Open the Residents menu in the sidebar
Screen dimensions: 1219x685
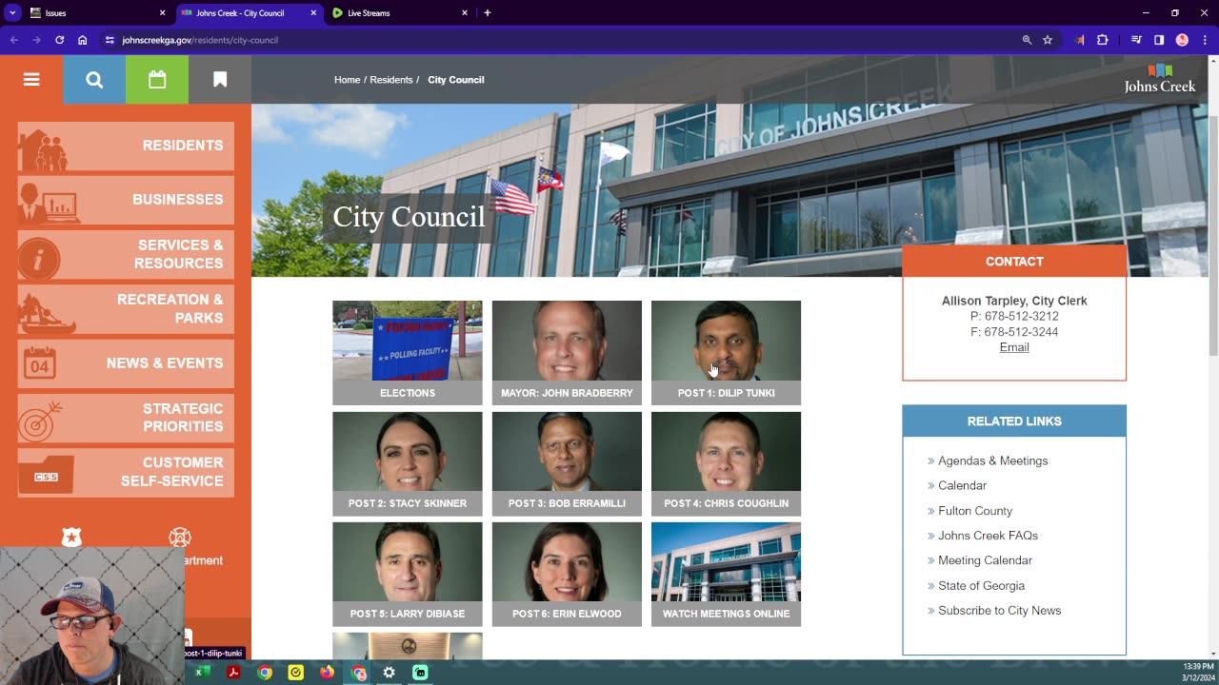[x=126, y=146]
